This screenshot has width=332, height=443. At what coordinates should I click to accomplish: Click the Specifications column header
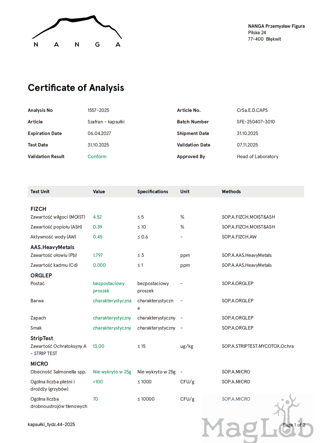[153, 192]
